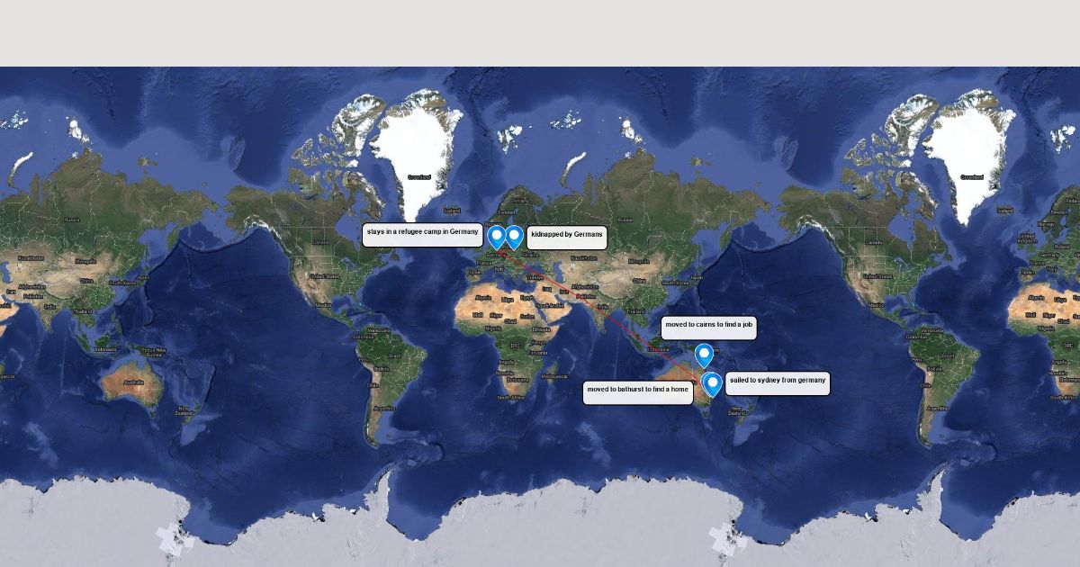Viewport: 1080px width, 567px height.
Task: Select the pin beside the refugee camp label
Action: pyautogui.click(x=496, y=237)
